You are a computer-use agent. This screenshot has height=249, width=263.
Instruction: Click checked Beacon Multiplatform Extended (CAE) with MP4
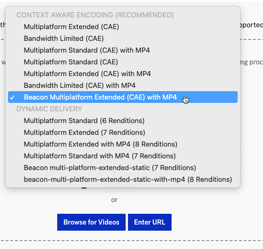(x=123, y=97)
